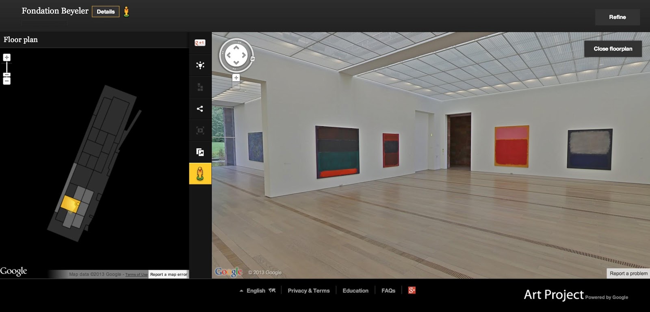
Task: Zoom in on the floor plan map
Action: point(6,58)
